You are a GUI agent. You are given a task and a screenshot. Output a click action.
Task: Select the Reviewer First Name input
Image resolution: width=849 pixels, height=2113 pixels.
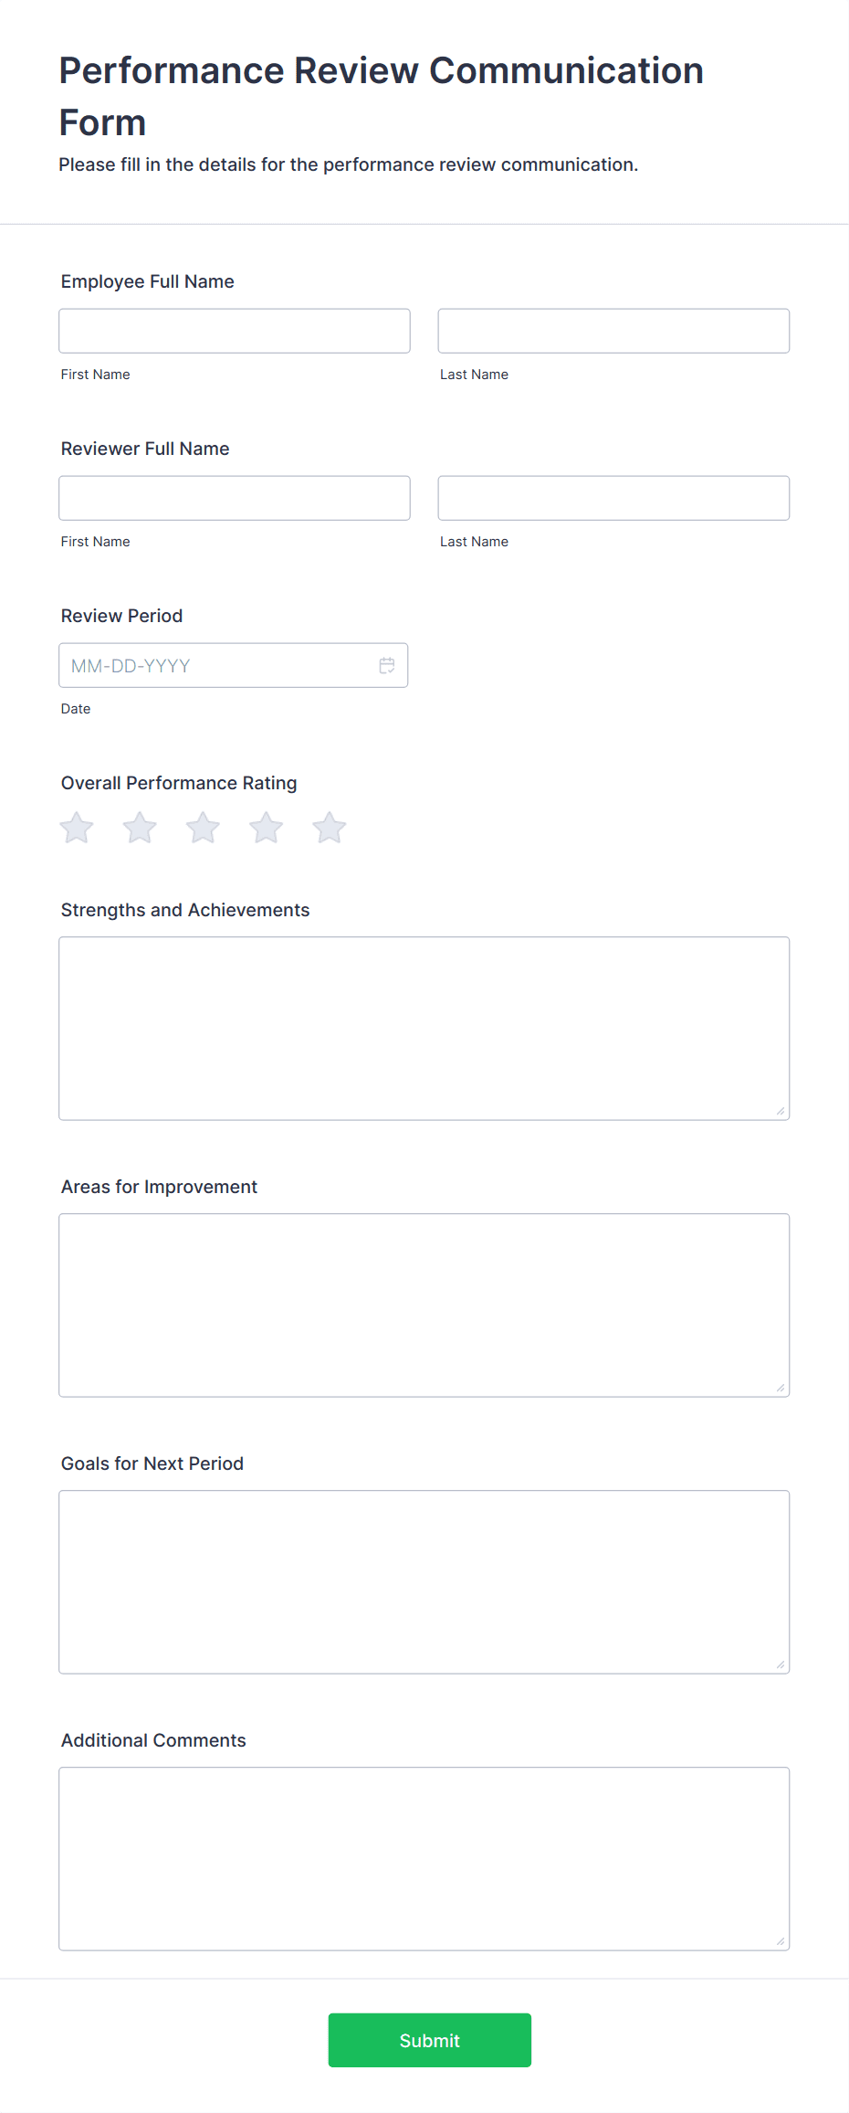[235, 498]
